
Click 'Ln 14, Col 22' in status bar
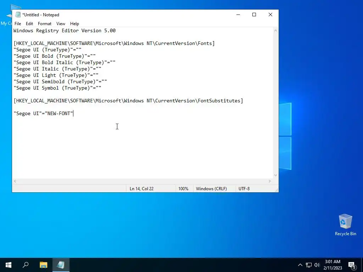point(141,188)
